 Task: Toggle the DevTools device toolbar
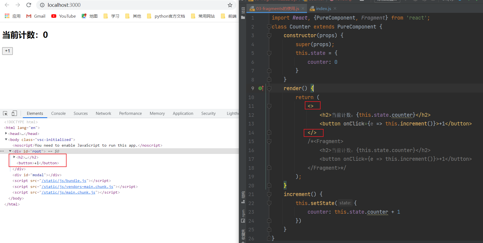pyautogui.click(x=14, y=113)
